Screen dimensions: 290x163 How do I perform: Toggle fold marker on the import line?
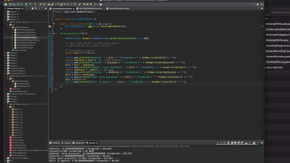pos(54,12)
